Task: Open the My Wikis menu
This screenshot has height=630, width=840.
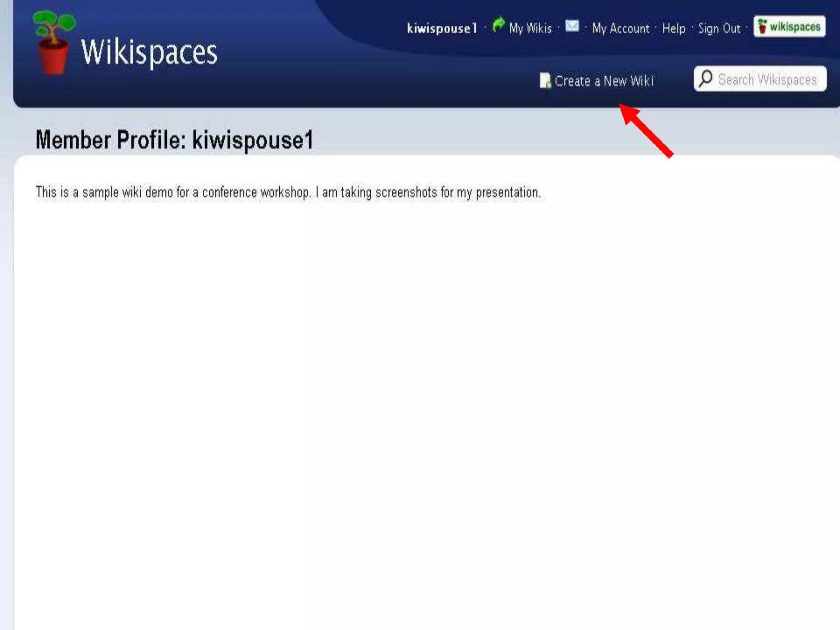Action: 530,28
